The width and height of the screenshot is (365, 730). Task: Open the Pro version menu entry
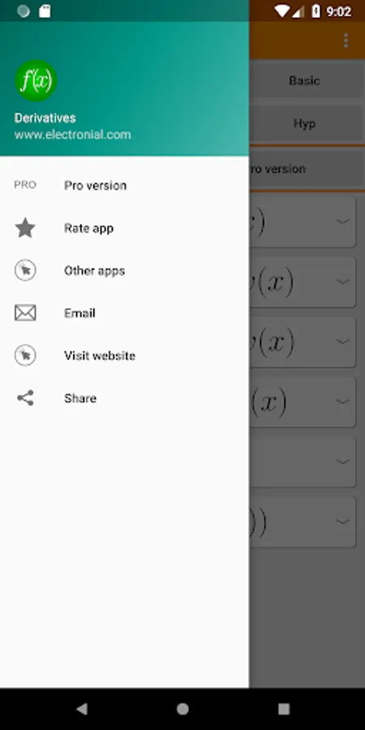(124, 185)
